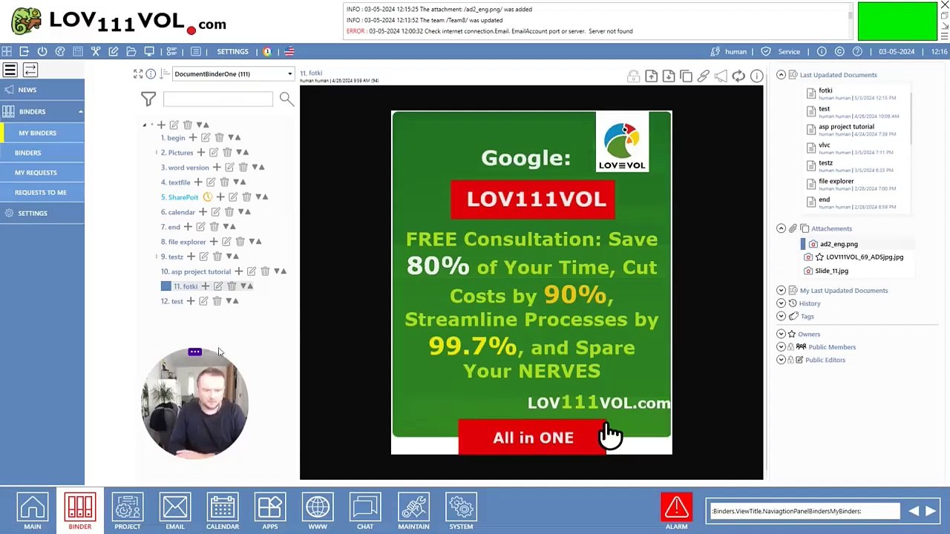950x534 pixels.
Task: Expand the Public Members section
Action: pyautogui.click(x=781, y=347)
